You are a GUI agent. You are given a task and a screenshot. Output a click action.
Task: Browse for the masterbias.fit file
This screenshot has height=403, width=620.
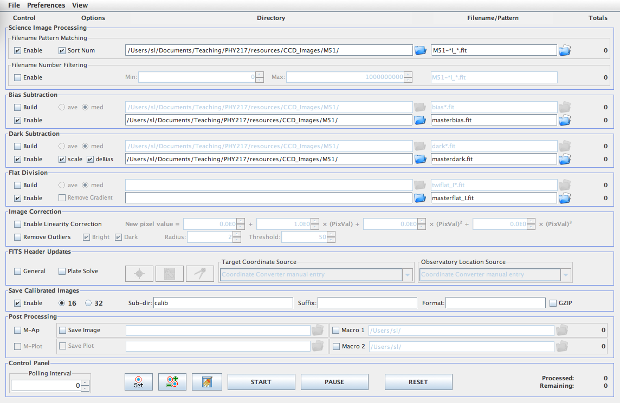[564, 120]
